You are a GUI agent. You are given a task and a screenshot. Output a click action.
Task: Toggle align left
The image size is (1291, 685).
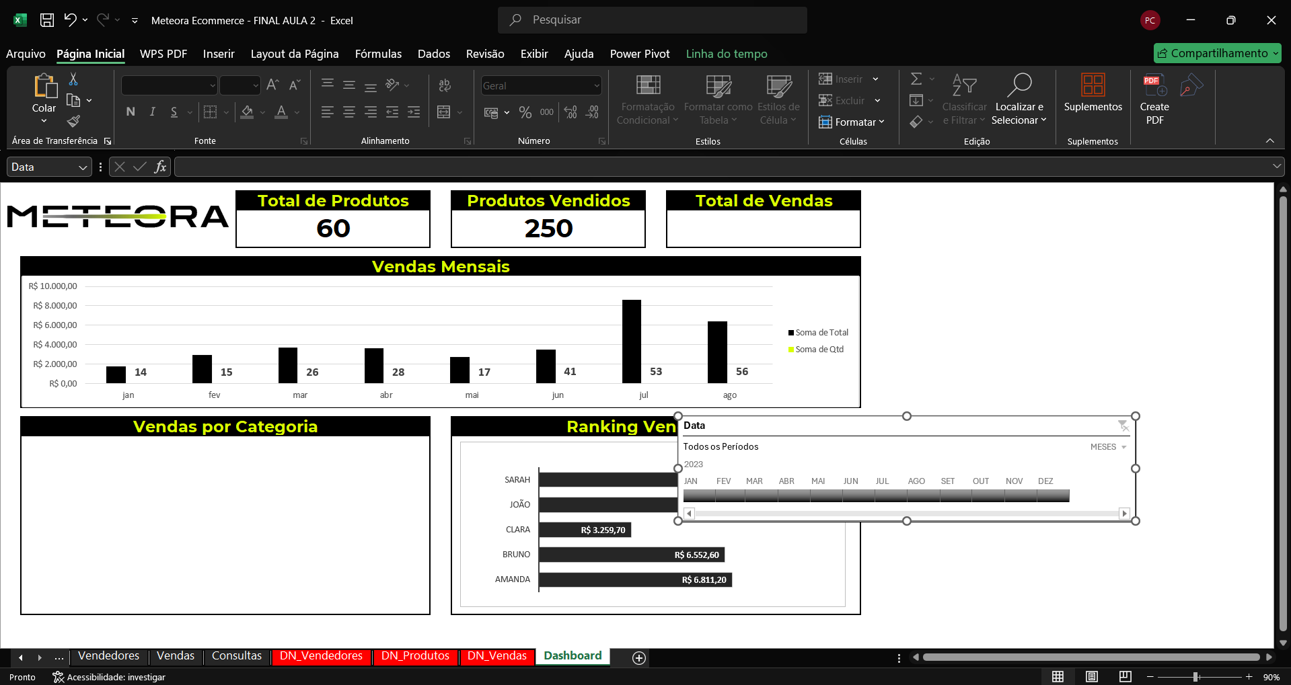328,112
